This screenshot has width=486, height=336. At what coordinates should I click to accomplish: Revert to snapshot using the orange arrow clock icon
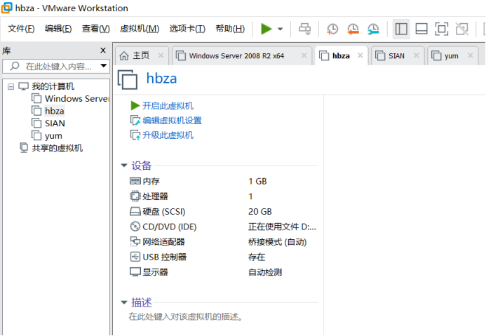coord(353,29)
